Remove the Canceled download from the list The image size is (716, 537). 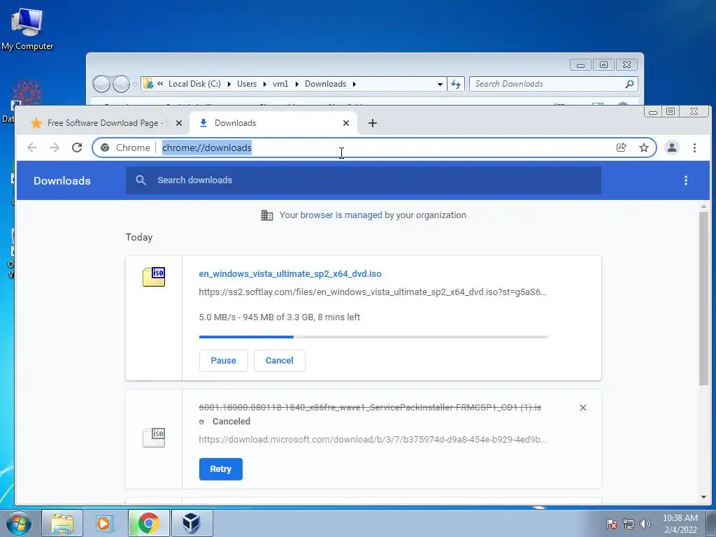tap(582, 408)
